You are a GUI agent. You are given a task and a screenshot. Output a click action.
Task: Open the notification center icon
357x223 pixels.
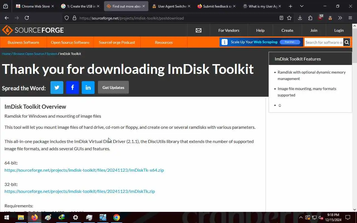(x=348, y=217)
